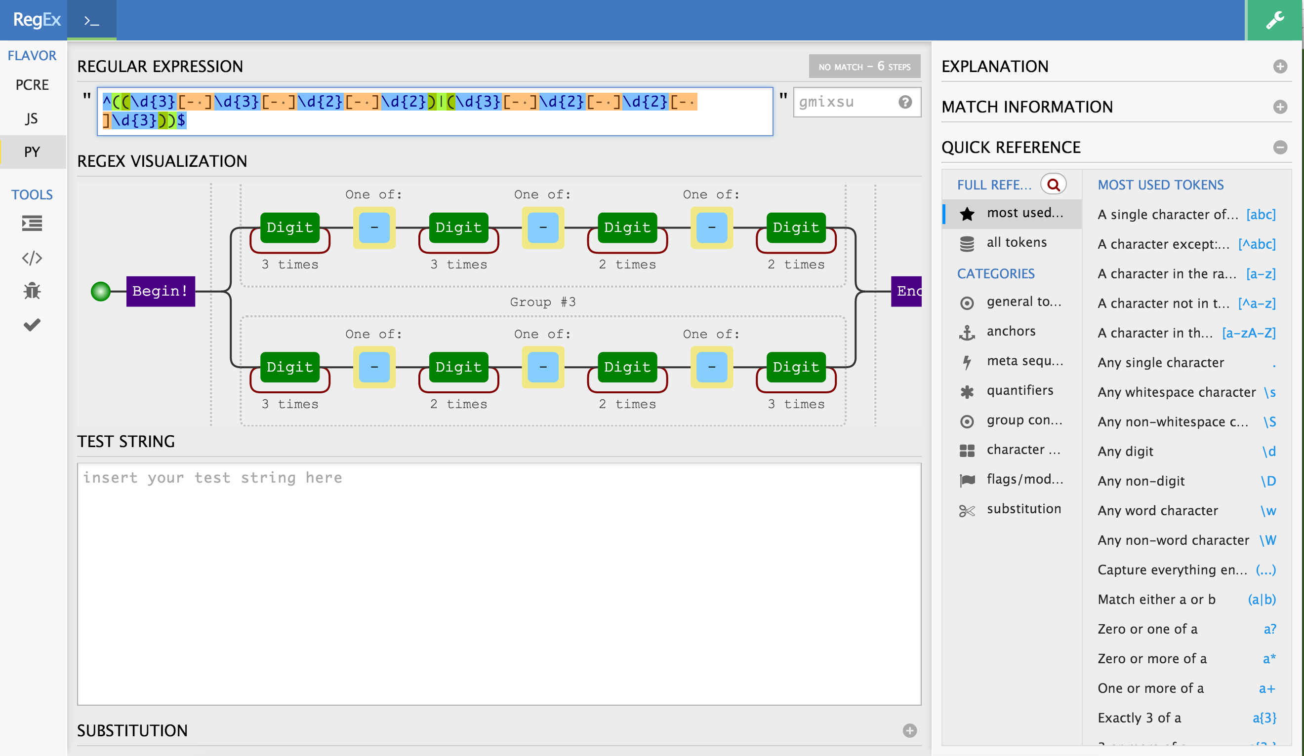
Task: Click the flags help question mark icon
Action: tap(905, 102)
